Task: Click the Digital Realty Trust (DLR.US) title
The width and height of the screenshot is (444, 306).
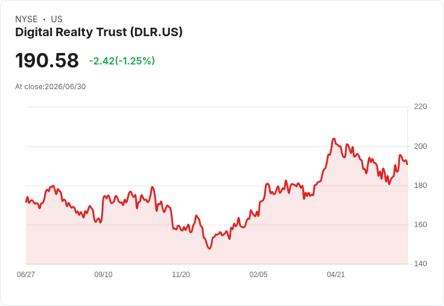Action: tap(99, 33)
